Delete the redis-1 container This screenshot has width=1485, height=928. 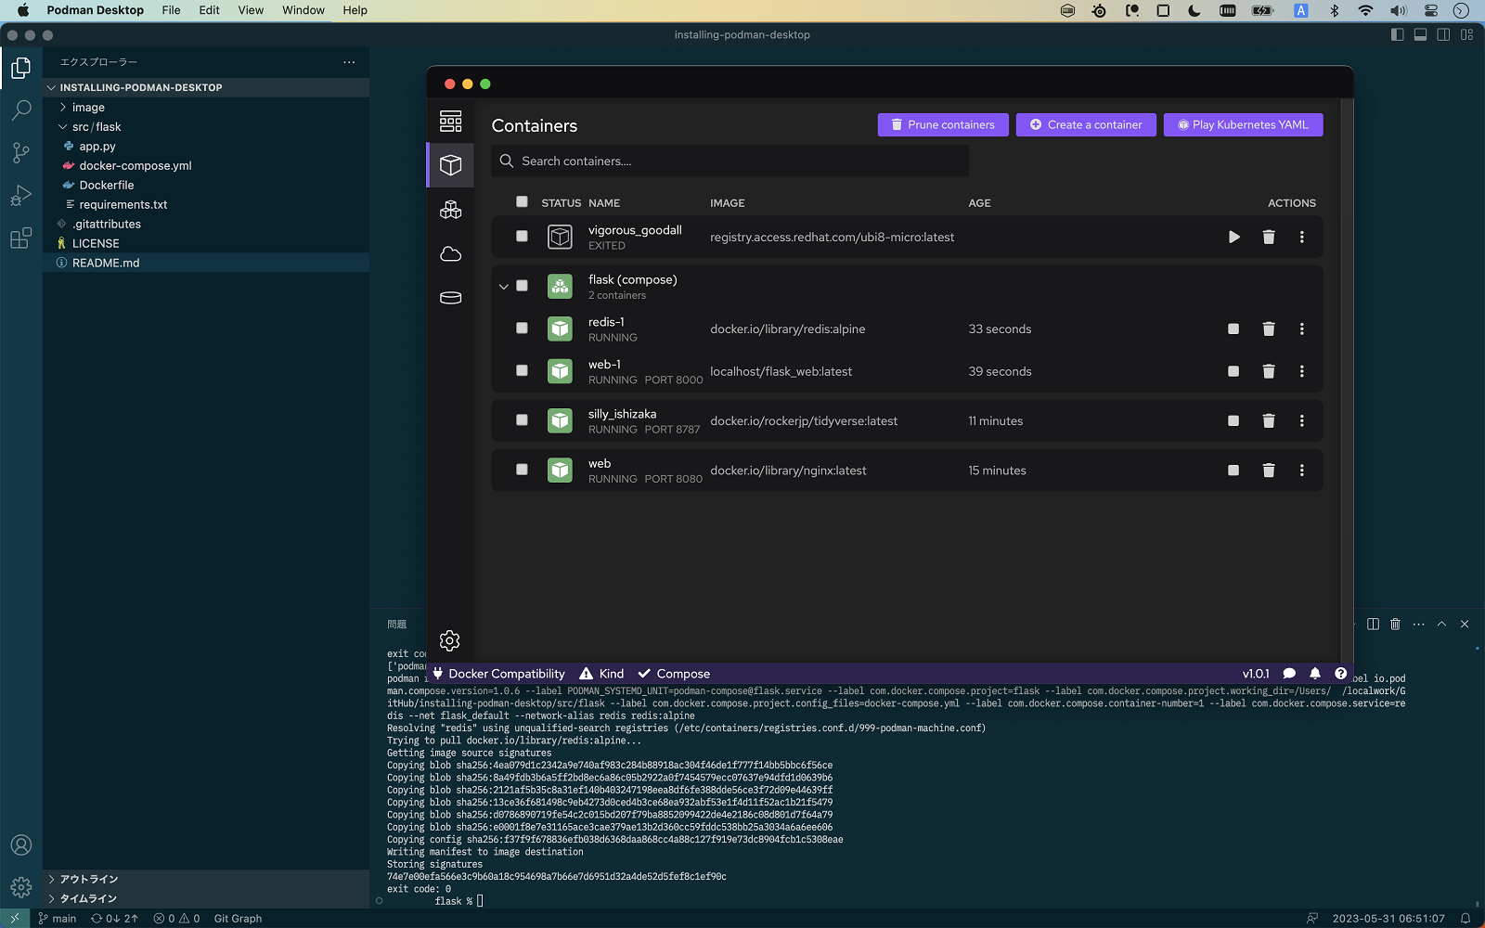click(1269, 329)
